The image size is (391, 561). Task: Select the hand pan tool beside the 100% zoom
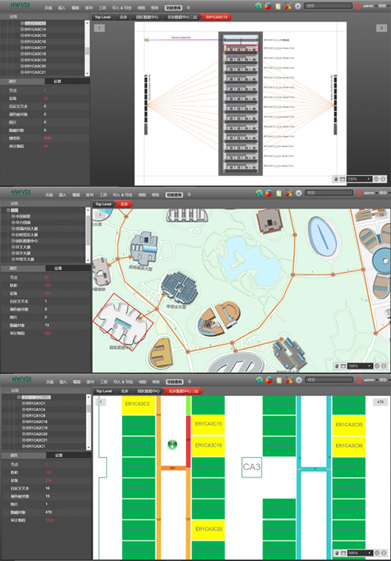pyautogui.click(x=336, y=179)
